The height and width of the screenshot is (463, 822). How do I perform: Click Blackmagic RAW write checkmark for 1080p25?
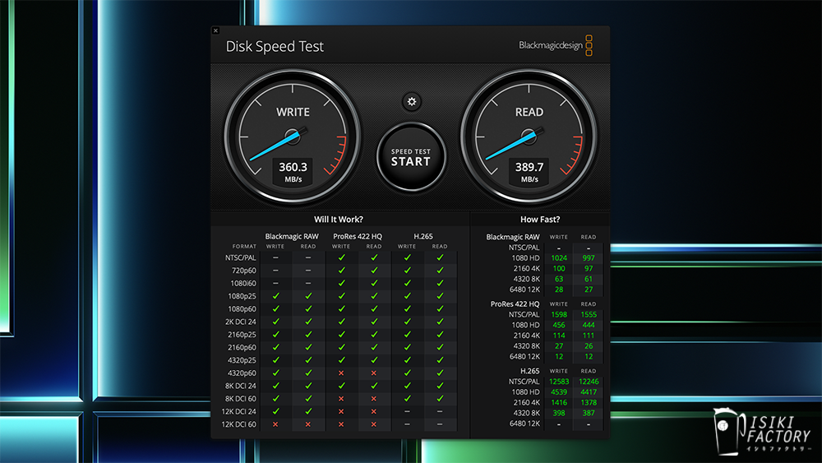[275, 296]
